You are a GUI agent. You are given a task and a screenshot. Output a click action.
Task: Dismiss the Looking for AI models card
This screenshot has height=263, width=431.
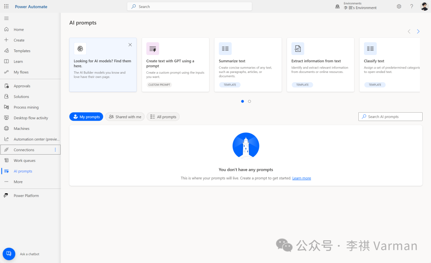coord(130,45)
